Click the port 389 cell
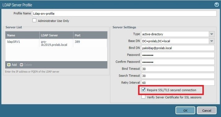This screenshot has height=117, width=221. click(x=90, y=43)
